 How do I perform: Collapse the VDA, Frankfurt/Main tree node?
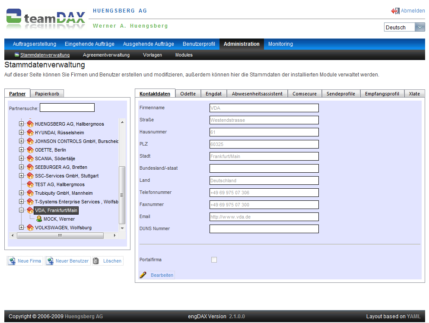pyautogui.click(x=21, y=210)
